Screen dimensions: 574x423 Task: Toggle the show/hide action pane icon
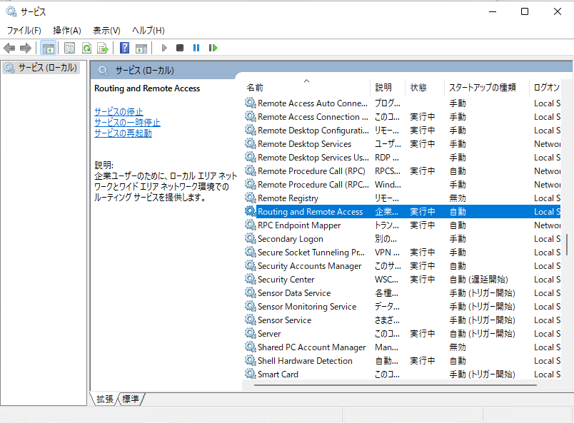tap(141, 48)
